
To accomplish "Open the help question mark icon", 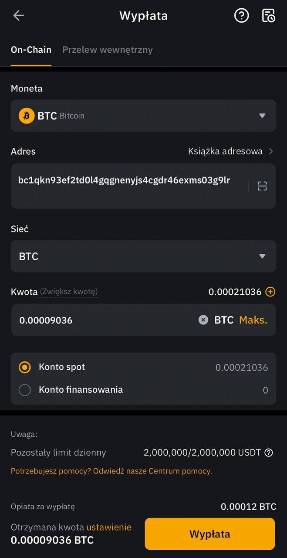I will 241,16.
